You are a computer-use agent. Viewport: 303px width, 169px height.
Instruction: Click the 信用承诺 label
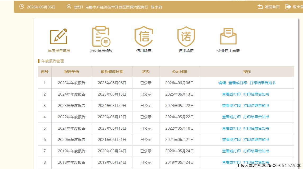coord(186,51)
